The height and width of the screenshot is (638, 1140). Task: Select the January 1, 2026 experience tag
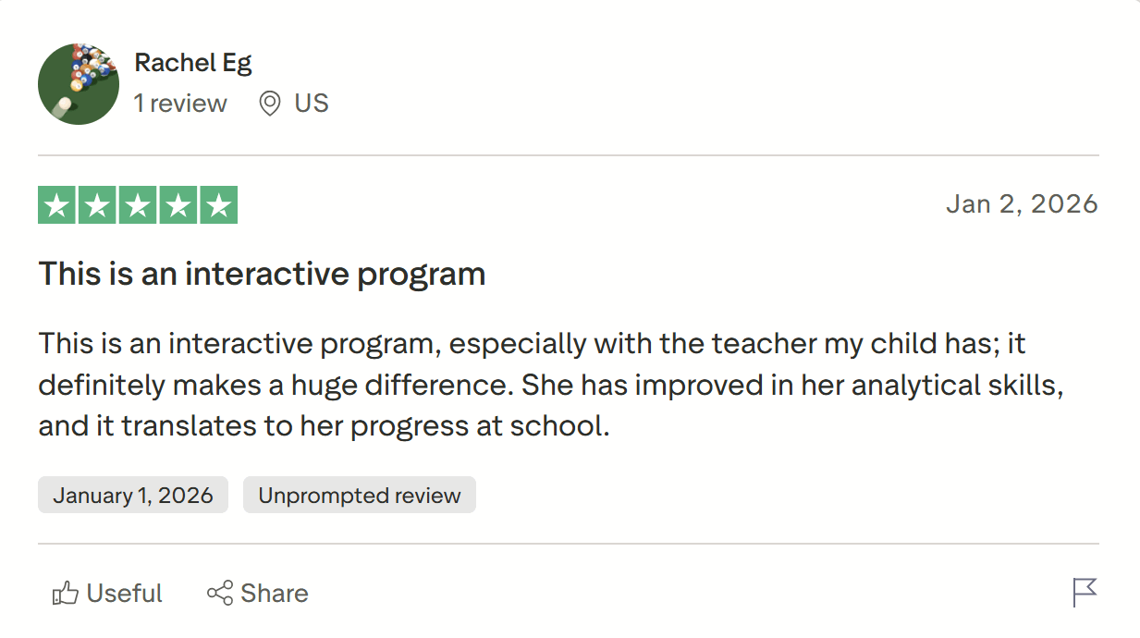(132, 495)
